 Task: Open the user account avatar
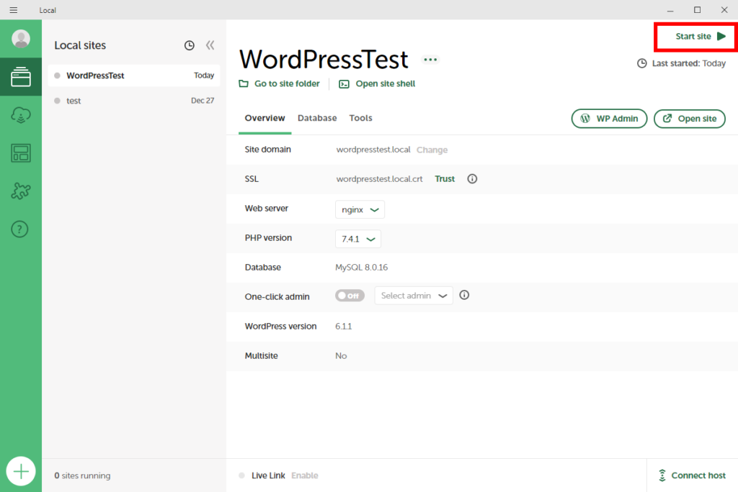coord(21,39)
